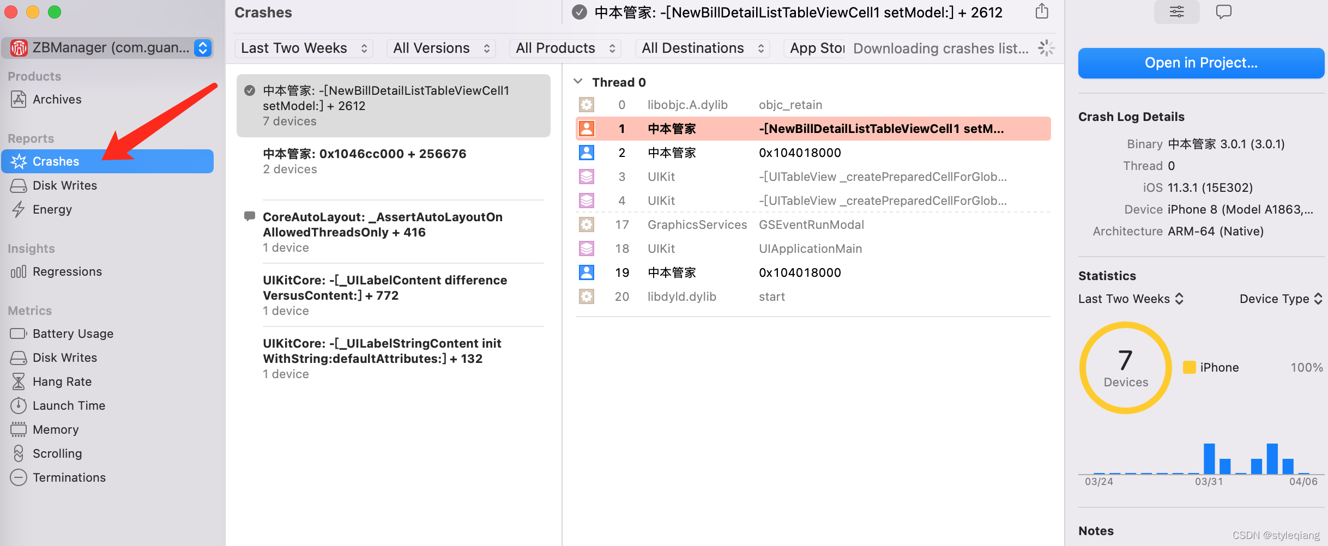Toggle the inspector details panel icon
The height and width of the screenshot is (546, 1328).
pos(1176,11)
